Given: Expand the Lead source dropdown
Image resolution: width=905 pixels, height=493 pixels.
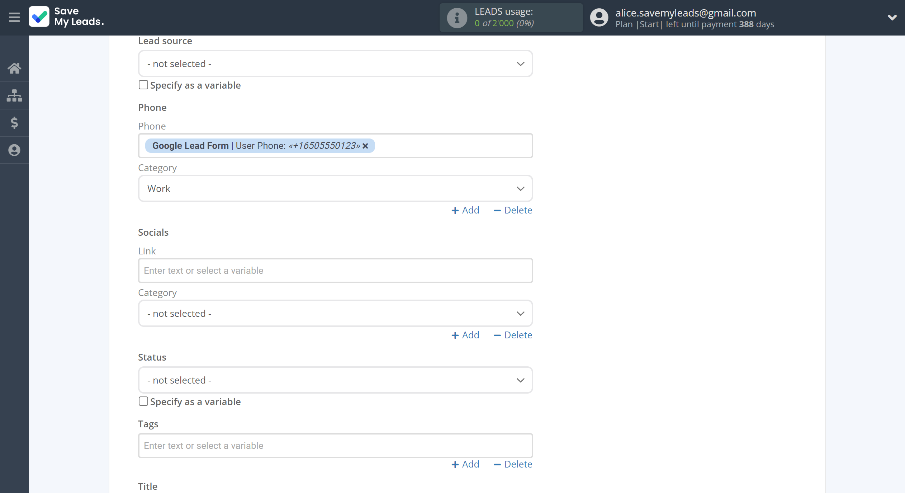Looking at the screenshot, I should click(x=336, y=64).
